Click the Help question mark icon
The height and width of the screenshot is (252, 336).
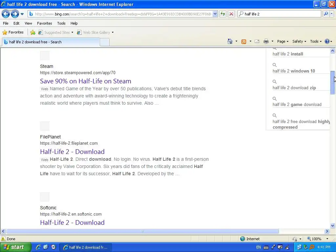[x=327, y=41]
